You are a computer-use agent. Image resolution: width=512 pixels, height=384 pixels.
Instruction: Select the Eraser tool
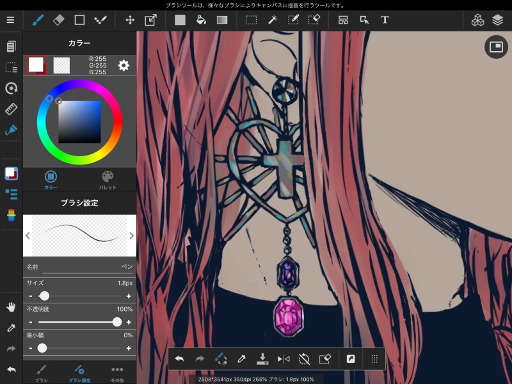pos(59,20)
